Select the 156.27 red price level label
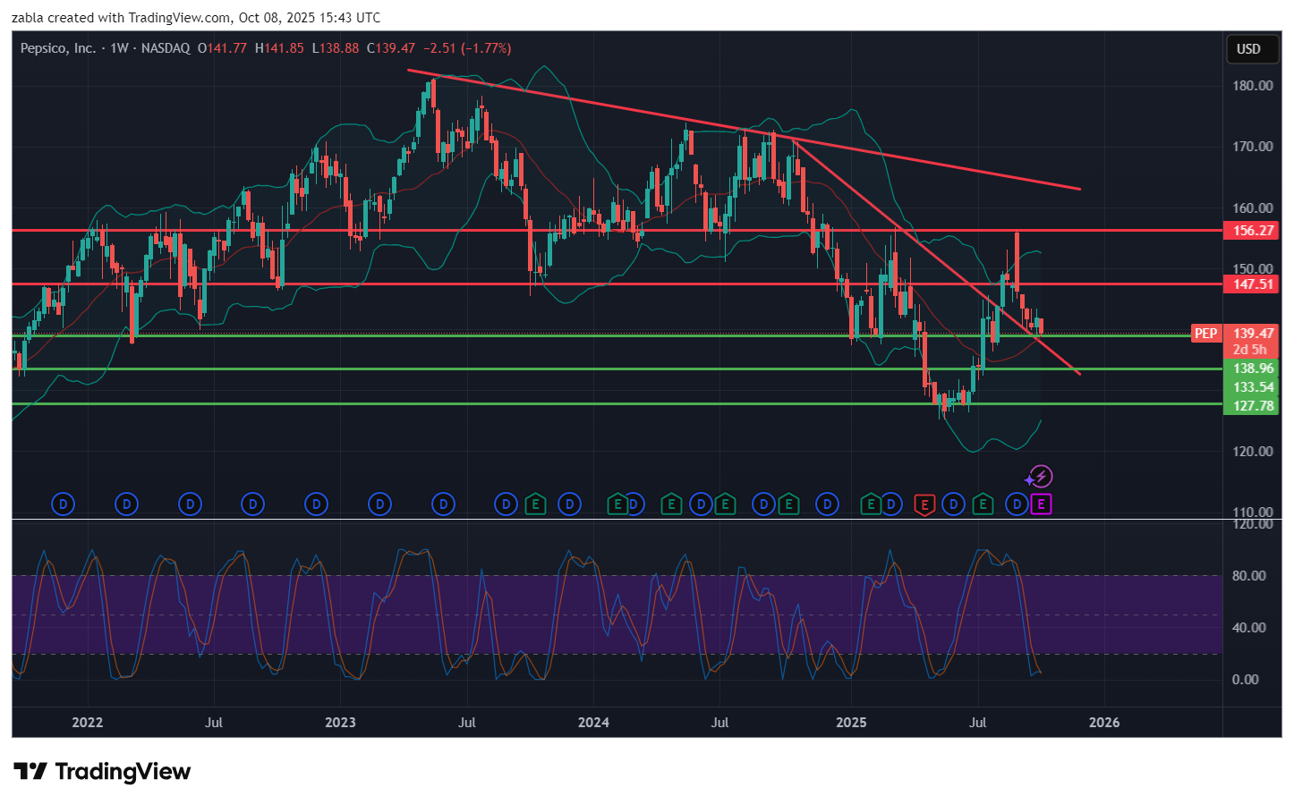This screenshot has width=1294, height=805. (x=1253, y=231)
